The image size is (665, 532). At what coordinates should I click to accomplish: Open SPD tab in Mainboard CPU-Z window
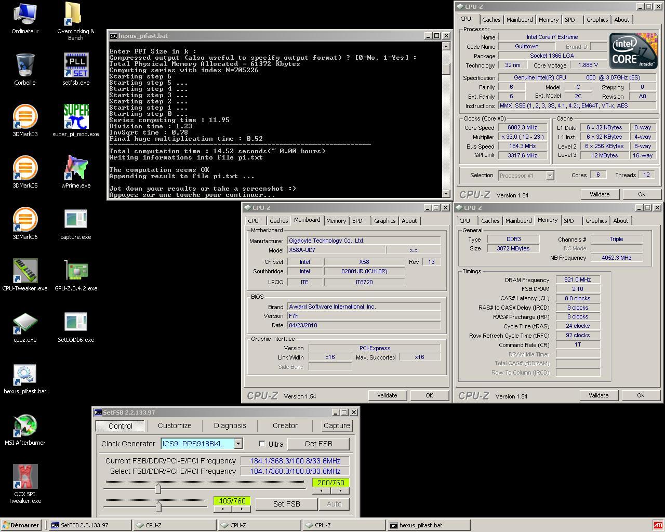coord(357,221)
